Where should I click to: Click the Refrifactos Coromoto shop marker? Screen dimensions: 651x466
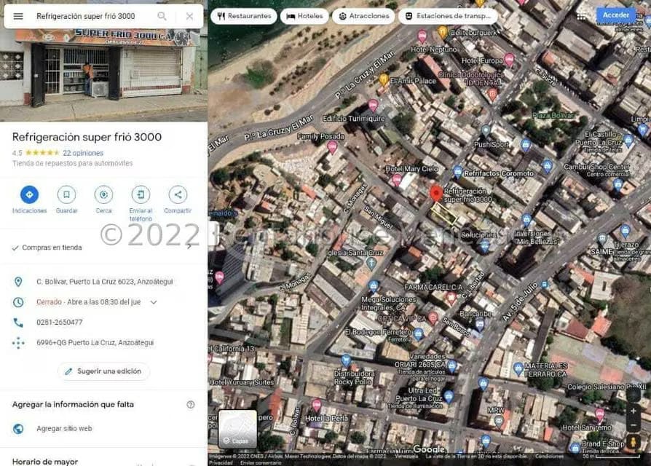(458, 172)
